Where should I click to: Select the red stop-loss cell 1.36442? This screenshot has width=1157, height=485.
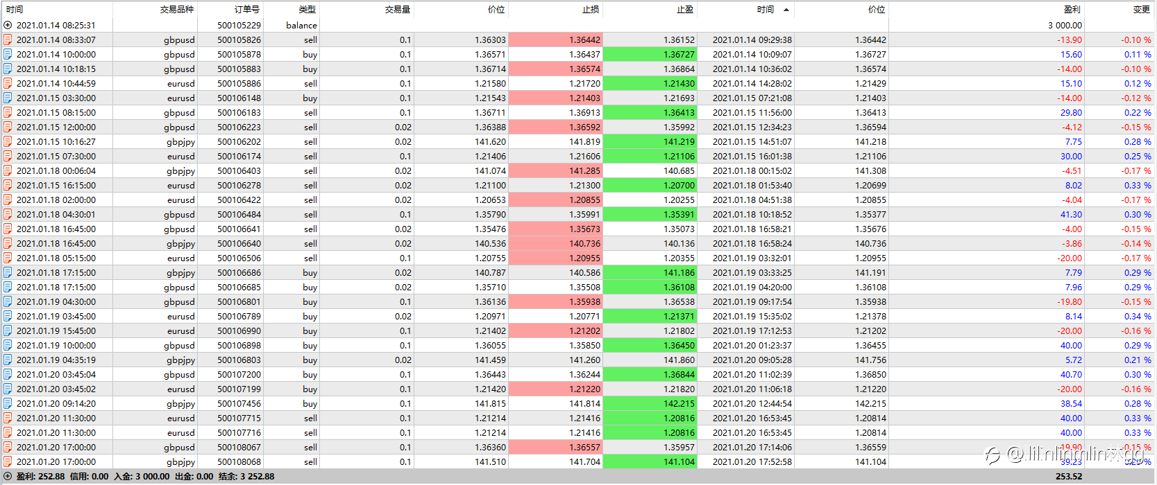pos(555,40)
